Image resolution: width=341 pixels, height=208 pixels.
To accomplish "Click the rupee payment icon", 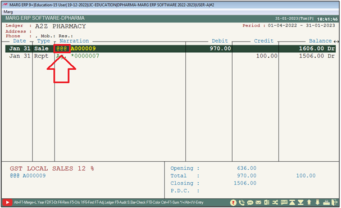I will click(x=233, y=203).
